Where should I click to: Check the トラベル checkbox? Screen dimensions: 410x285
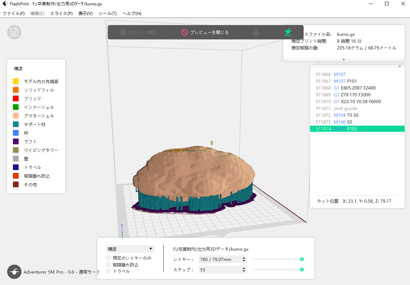click(108, 271)
